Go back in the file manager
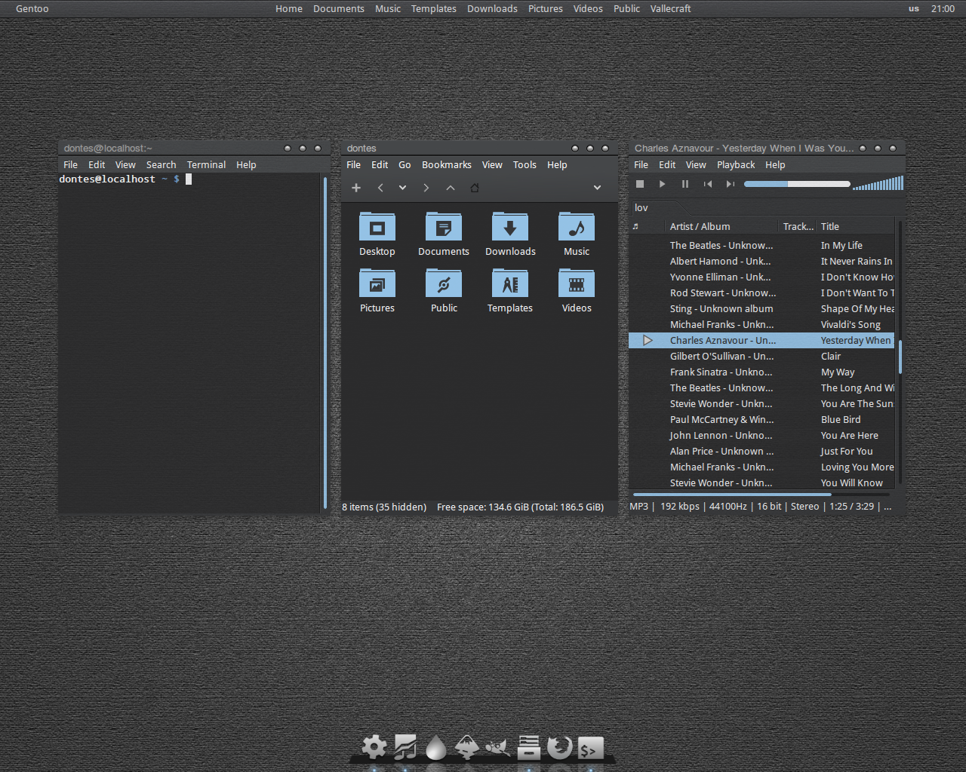This screenshot has width=966, height=772. (x=380, y=188)
